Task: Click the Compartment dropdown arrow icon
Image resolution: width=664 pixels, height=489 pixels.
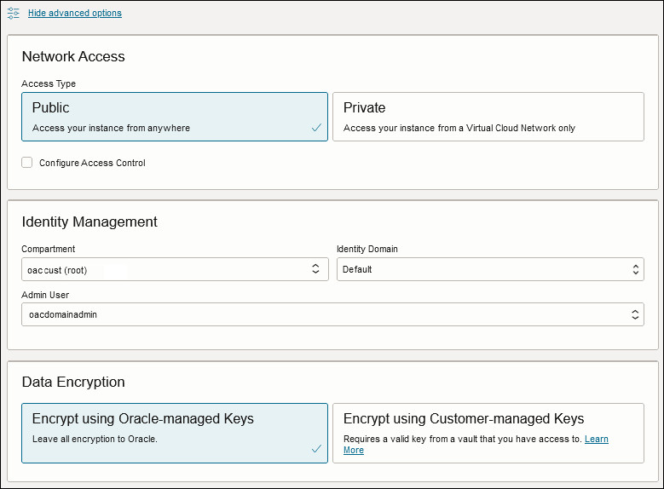Action: point(315,269)
